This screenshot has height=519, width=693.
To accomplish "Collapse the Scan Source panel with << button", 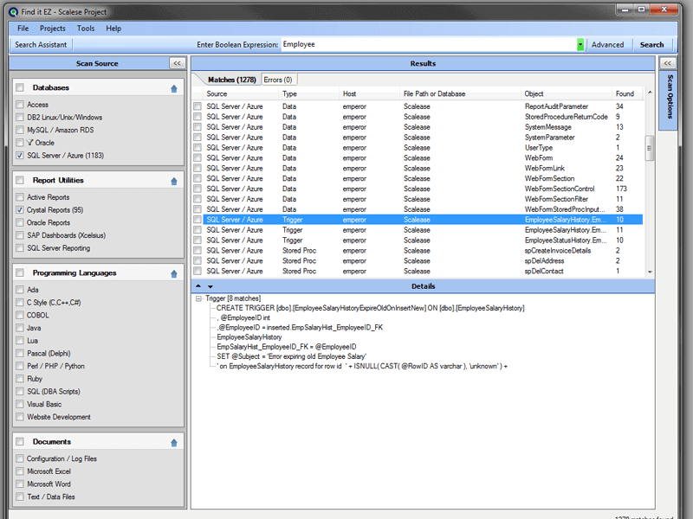I will (x=178, y=63).
